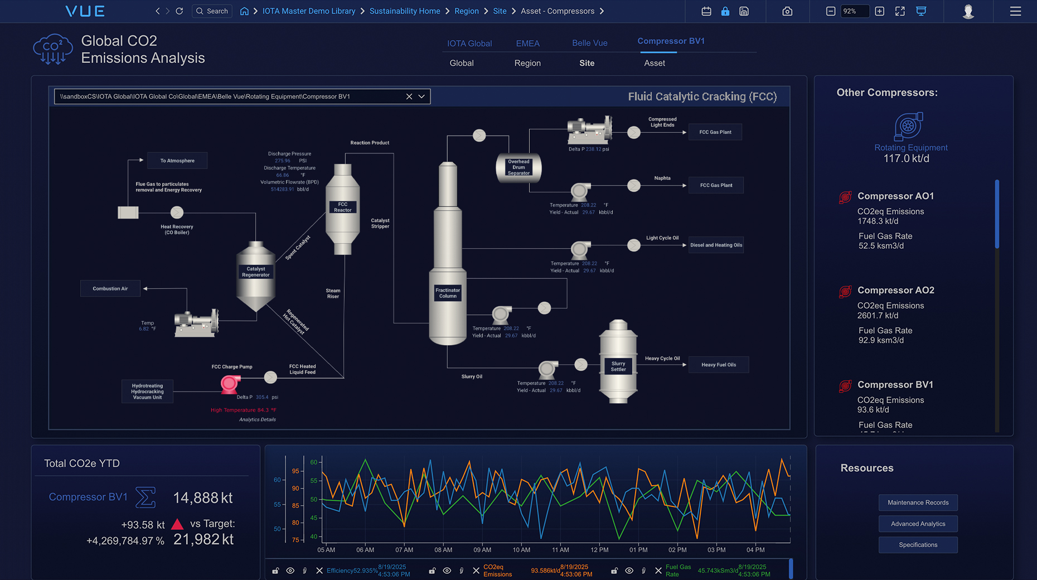Switch to IOTA Global tab
The image size is (1037, 580).
(469, 43)
